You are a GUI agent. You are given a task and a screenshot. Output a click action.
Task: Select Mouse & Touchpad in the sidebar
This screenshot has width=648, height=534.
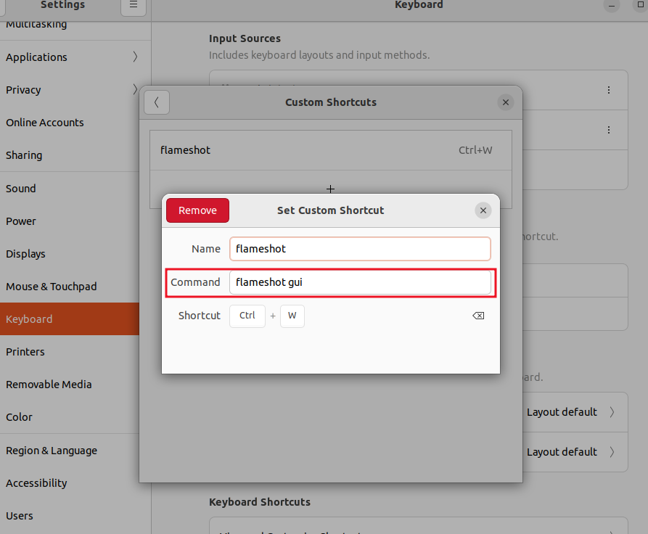(70, 287)
